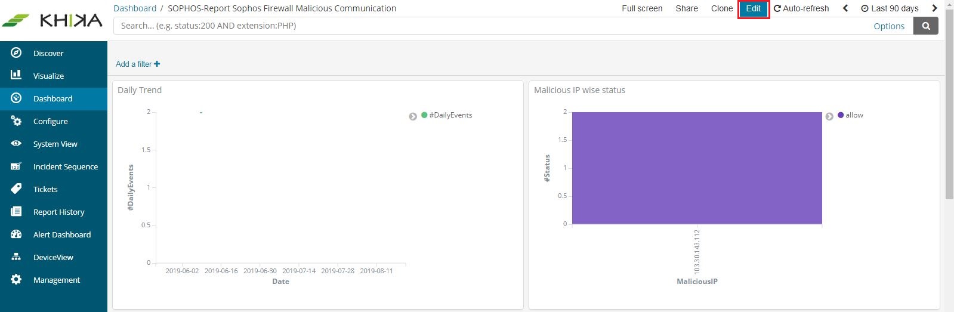Click the Full screen button
Screen dimensions: 954x312
(x=642, y=8)
